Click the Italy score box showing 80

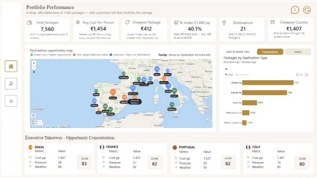(x=302, y=162)
